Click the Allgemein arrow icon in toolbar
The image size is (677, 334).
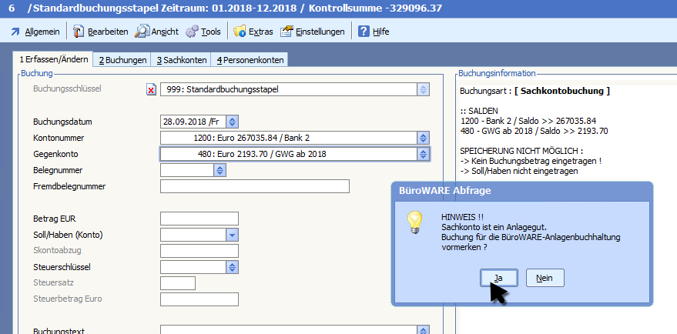point(15,32)
